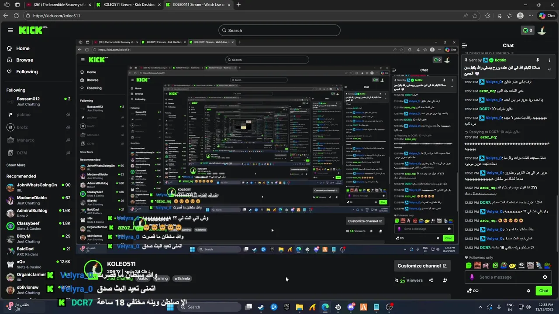The height and width of the screenshot is (314, 559).
Task: Click velyra_0 username in latest chat message
Action: [x=494, y=239]
